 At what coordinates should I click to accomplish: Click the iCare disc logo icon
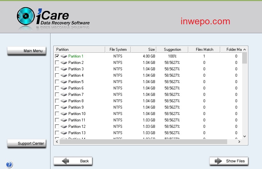point(26,16)
